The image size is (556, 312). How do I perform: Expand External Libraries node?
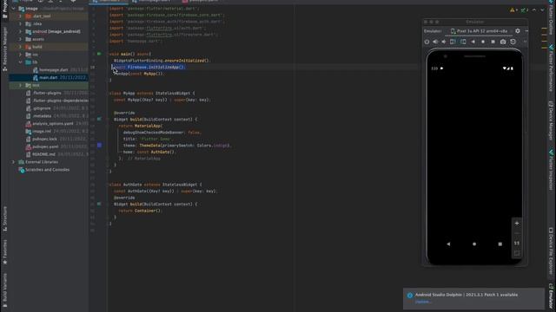(x=14, y=162)
